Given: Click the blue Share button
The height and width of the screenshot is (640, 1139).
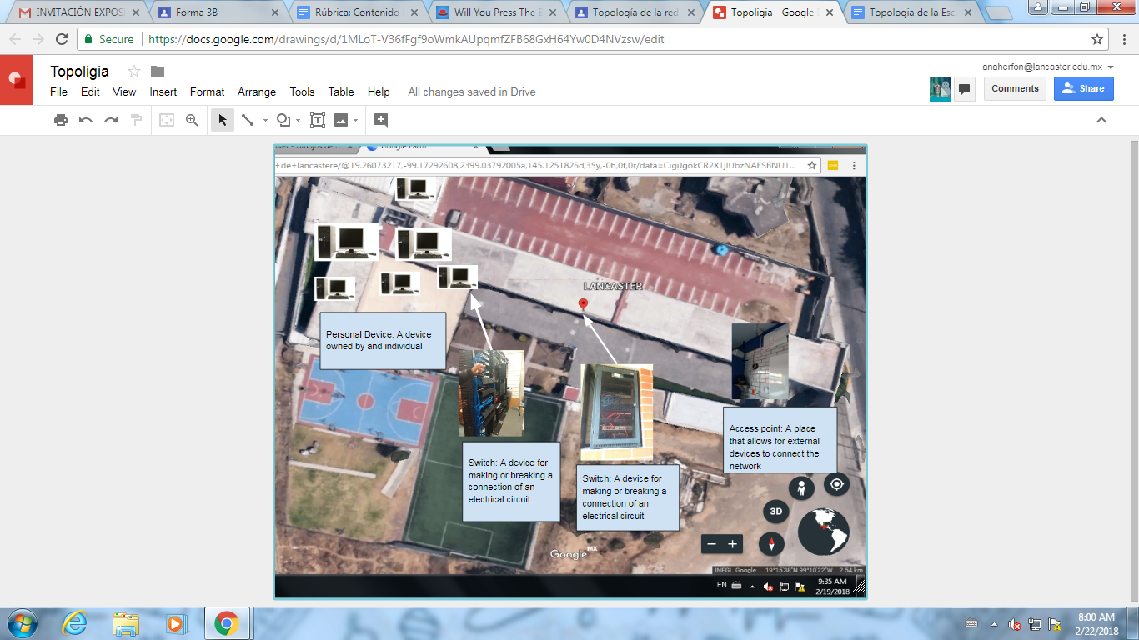Looking at the screenshot, I should [x=1083, y=88].
